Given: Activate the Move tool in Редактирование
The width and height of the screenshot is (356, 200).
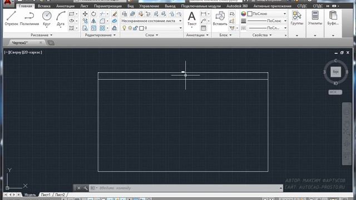Looking at the screenshot, I should tap(85, 14).
